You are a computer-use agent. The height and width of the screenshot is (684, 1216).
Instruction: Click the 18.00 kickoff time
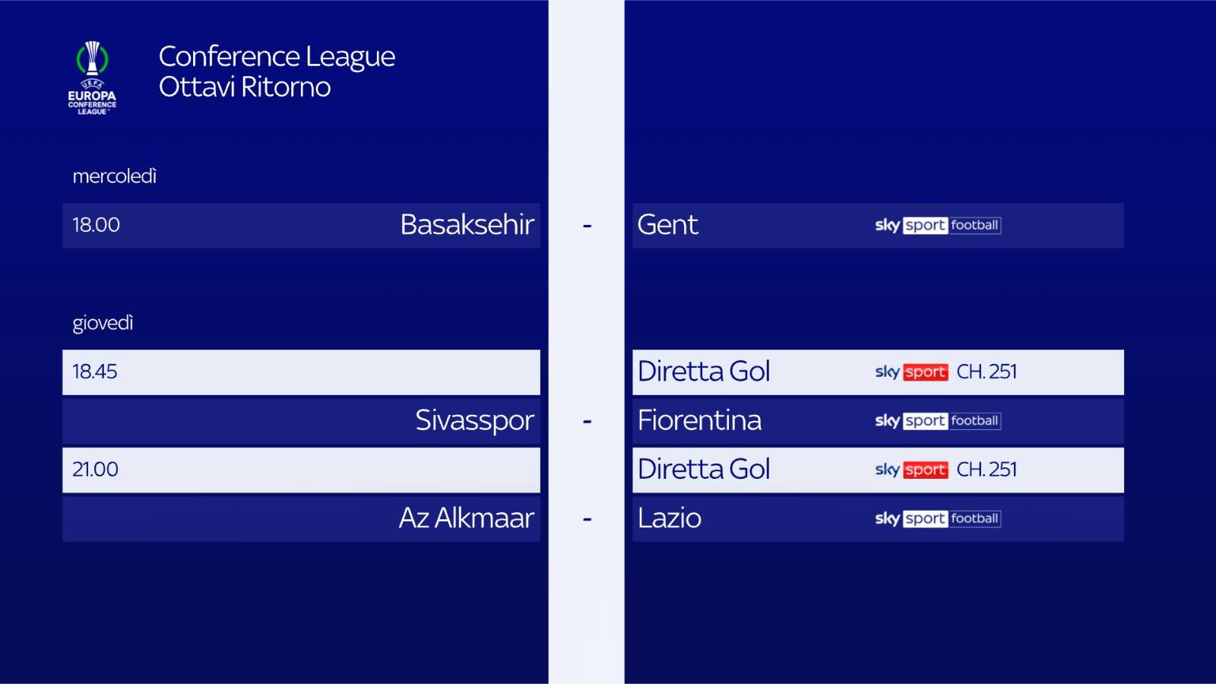(x=97, y=225)
